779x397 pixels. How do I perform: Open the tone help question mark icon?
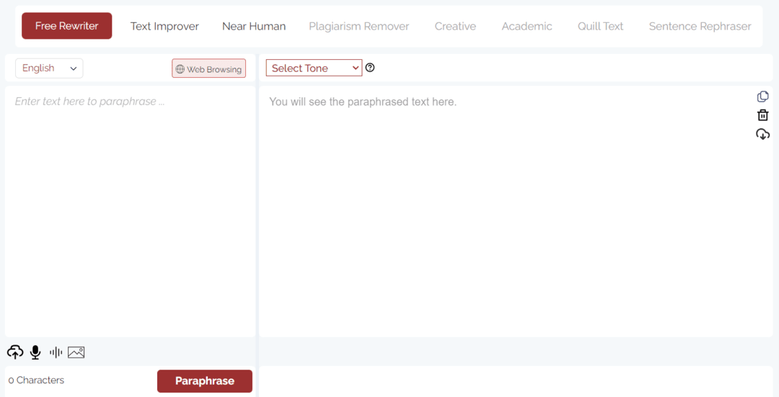pyautogui.click(x=369, y=68)
